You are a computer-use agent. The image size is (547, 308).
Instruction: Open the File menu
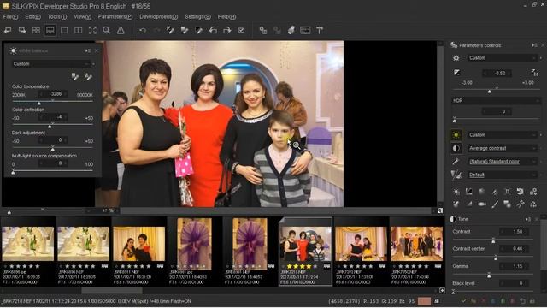point(10,17)
